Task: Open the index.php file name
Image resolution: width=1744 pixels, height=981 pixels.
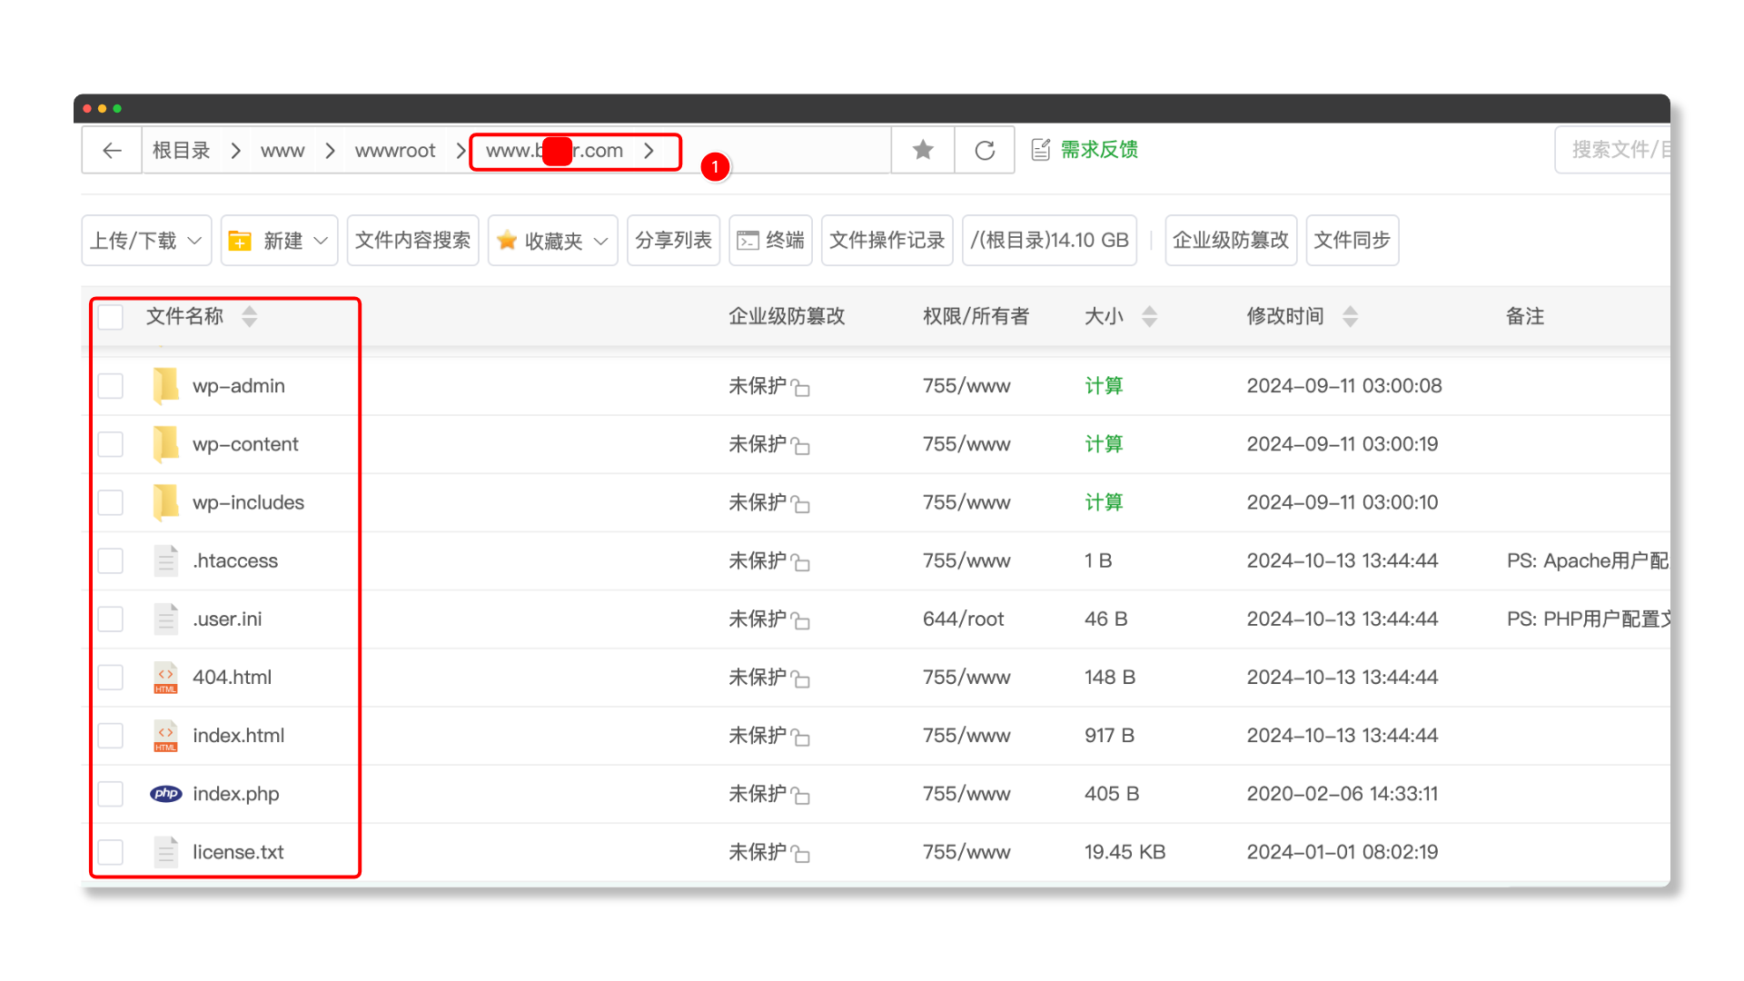Action: (x=235, y=794)
